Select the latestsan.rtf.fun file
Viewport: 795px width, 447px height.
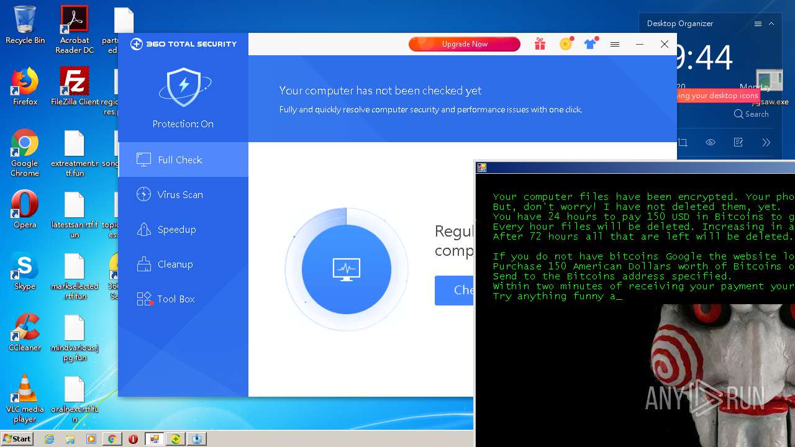(x=75, y=215)
